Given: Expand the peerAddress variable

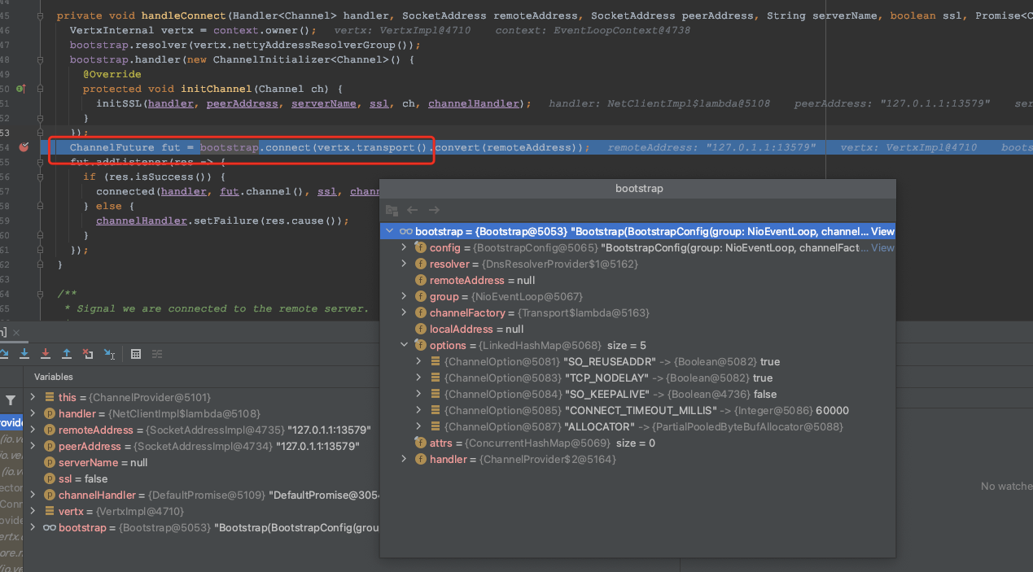Looking at the screenshot, I should tap(33, 447).
